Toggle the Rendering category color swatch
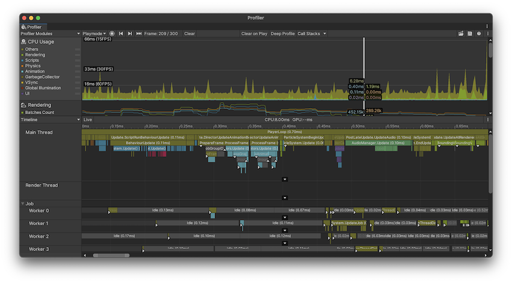The image size is (512, 283). pyautogui.click(x=23, y=55)
